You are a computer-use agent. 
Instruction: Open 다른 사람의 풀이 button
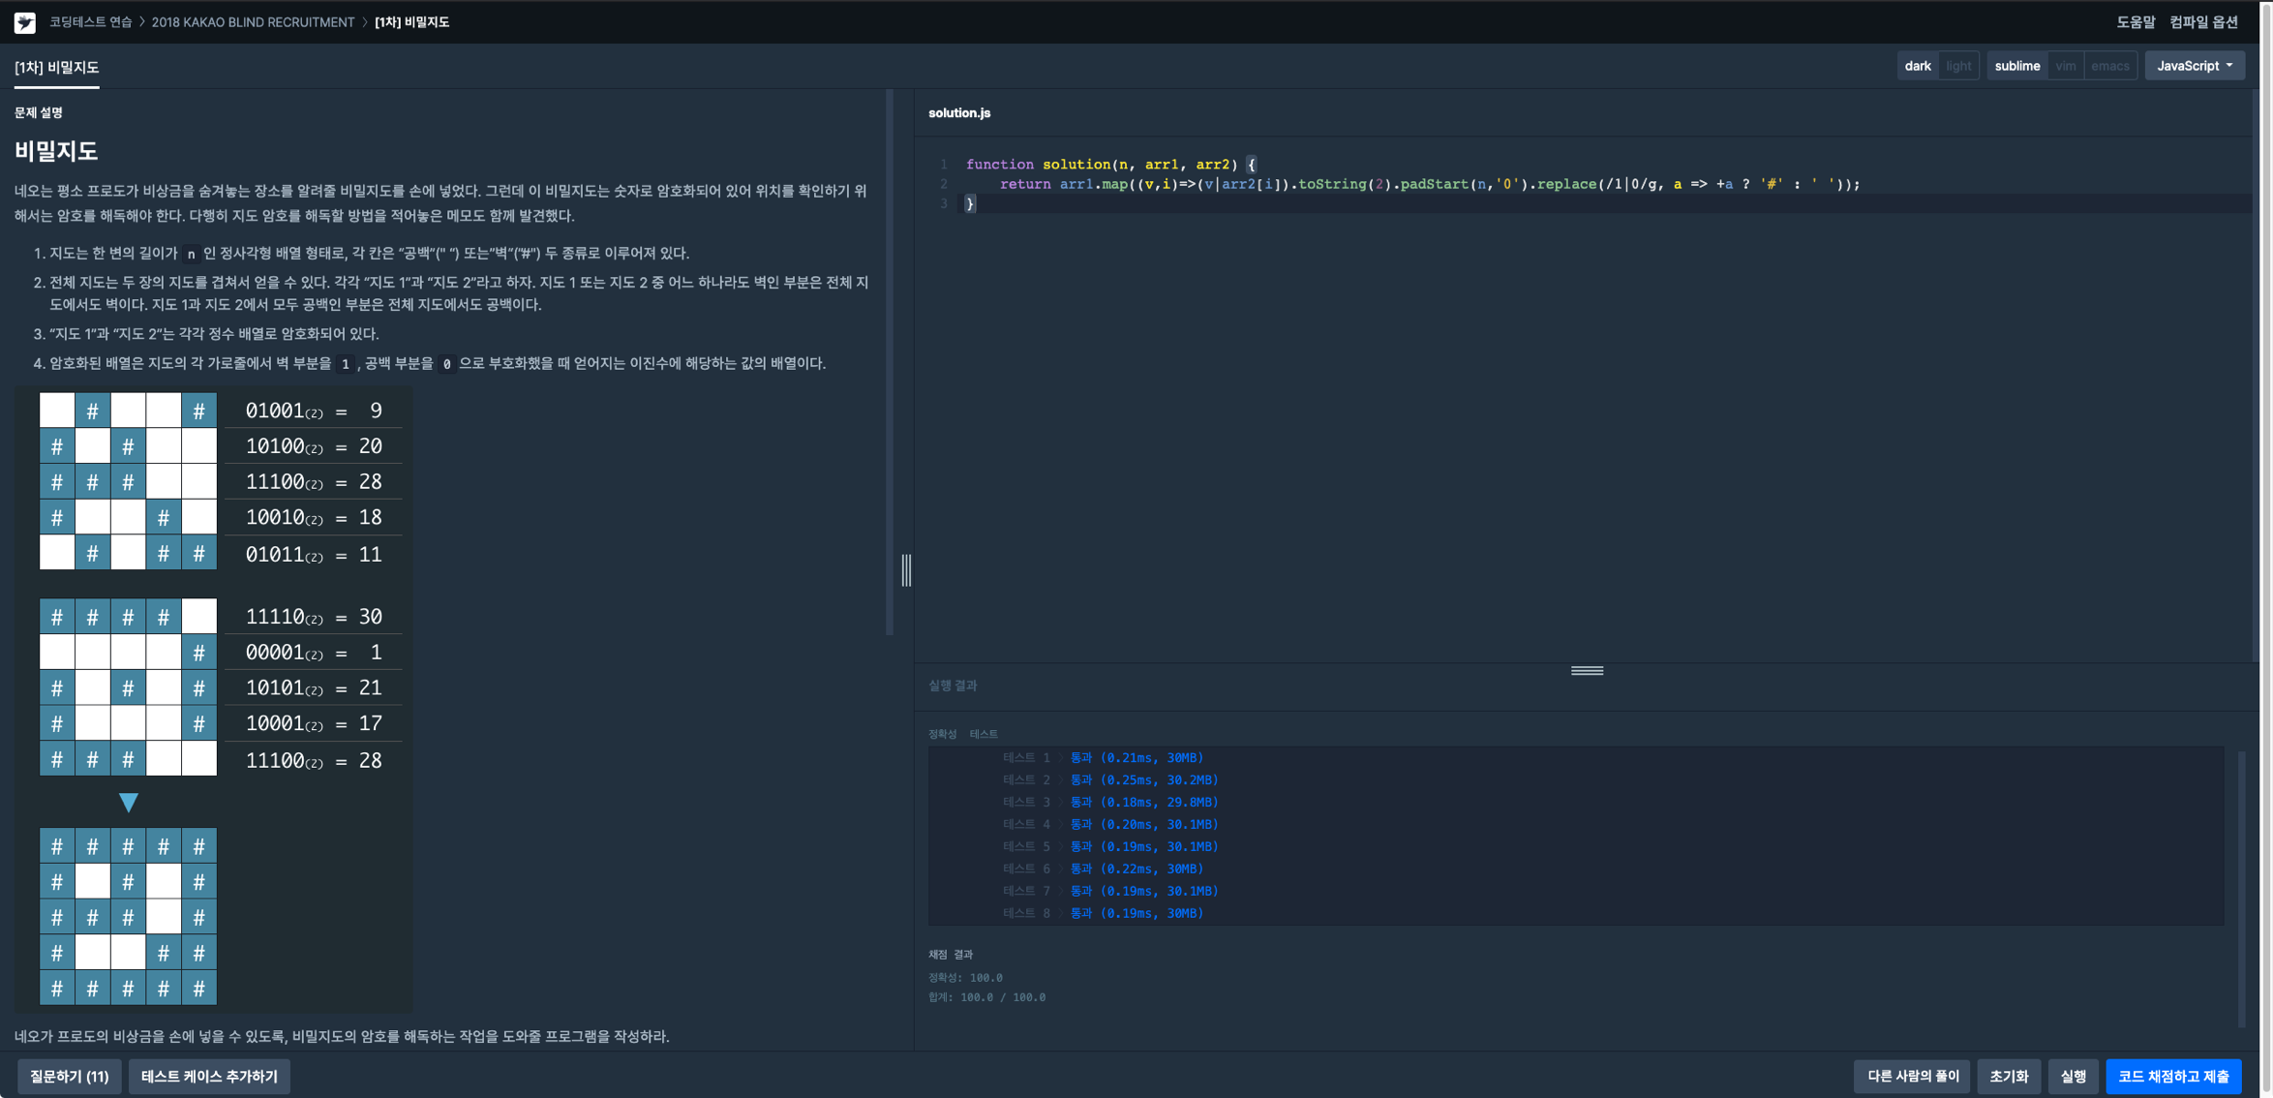click(1912, 1076)
